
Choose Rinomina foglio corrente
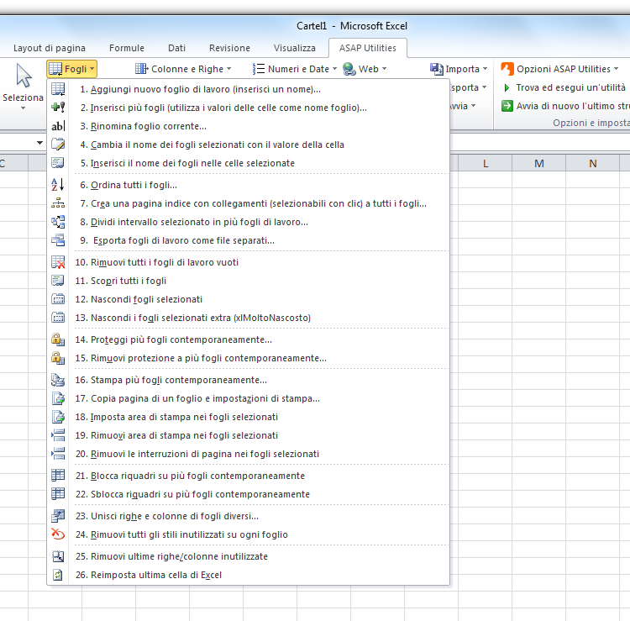[x=249, y=126]
